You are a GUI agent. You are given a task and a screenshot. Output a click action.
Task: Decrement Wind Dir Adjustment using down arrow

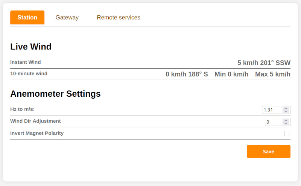click(286, 124)
